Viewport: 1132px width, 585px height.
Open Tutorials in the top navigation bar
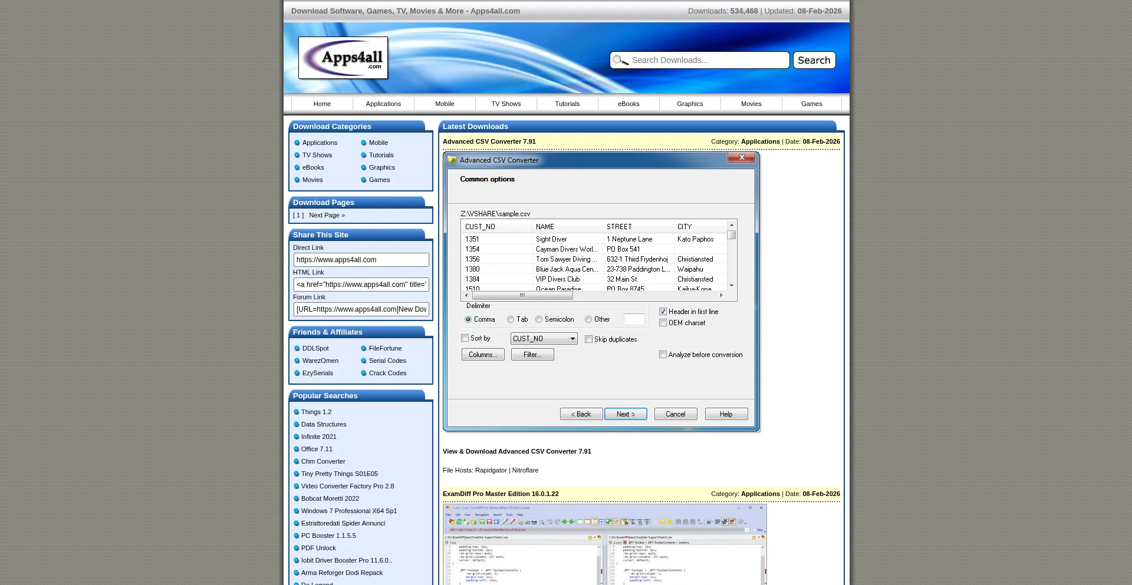click(567, 104)
